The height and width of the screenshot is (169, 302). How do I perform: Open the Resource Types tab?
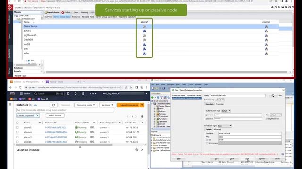[x=88, y=17]
